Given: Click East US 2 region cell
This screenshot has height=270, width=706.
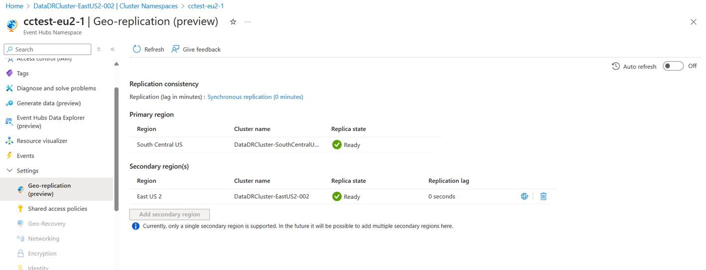Looking at the screenshot, I should [x=149, y=196].
